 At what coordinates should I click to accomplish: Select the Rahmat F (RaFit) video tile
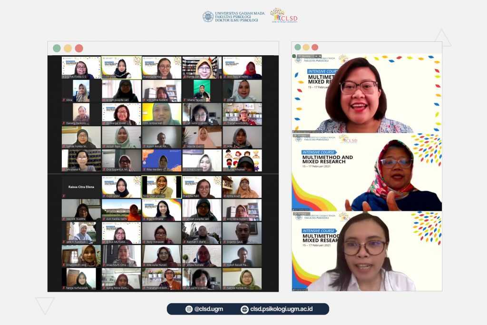click(202, 233)
